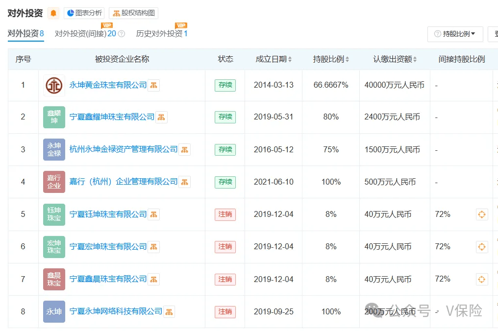Click indirect holding path icon for 宁夏钰坤珠宝
Viewport: 498px width, 331px height.
(482, 214)
